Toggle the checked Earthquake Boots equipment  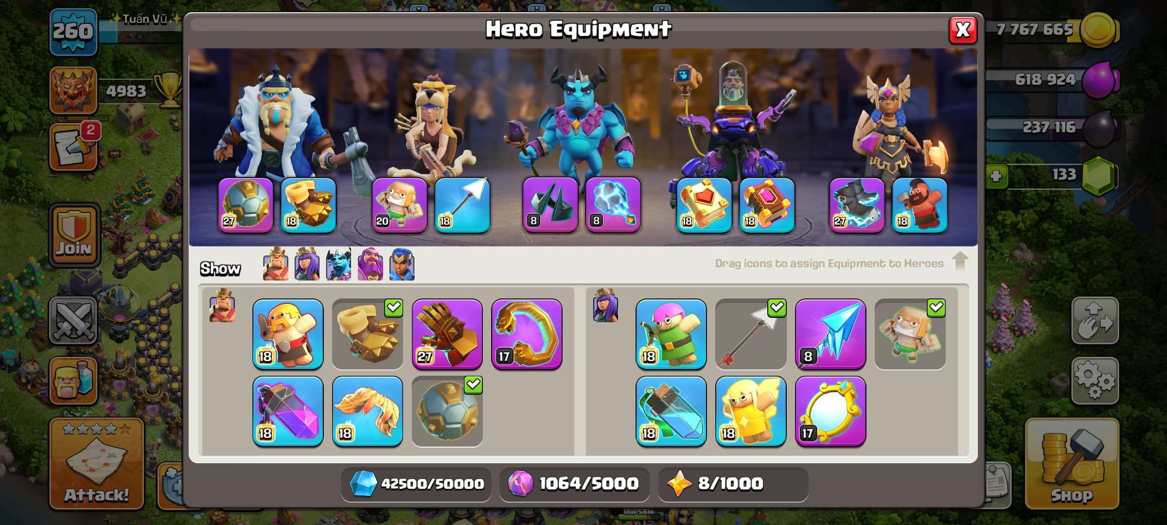point(367,334)
